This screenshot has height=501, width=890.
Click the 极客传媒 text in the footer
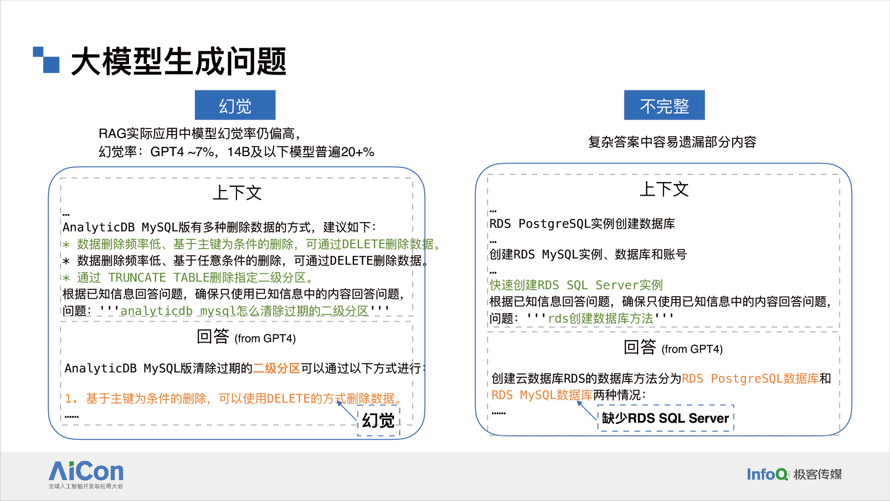818,474
